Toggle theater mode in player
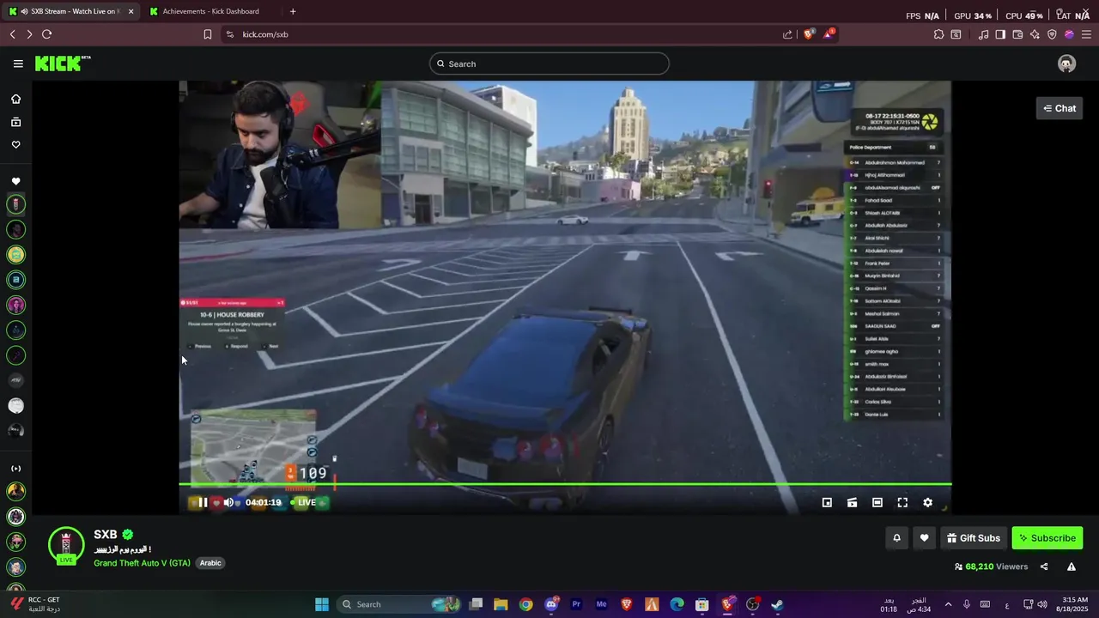The image size is (1099, 618). click(877, 502)
